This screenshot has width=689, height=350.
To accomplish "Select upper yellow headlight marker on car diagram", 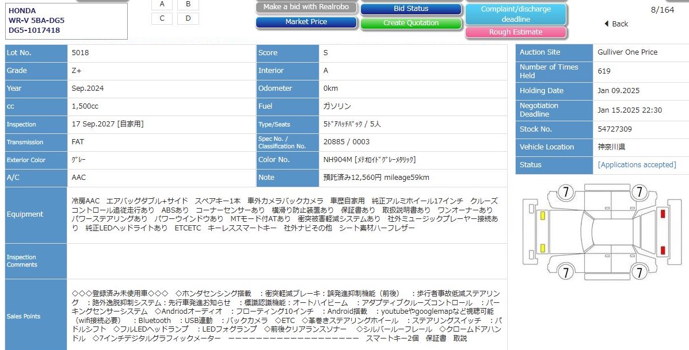I will (x=543, y=216).
